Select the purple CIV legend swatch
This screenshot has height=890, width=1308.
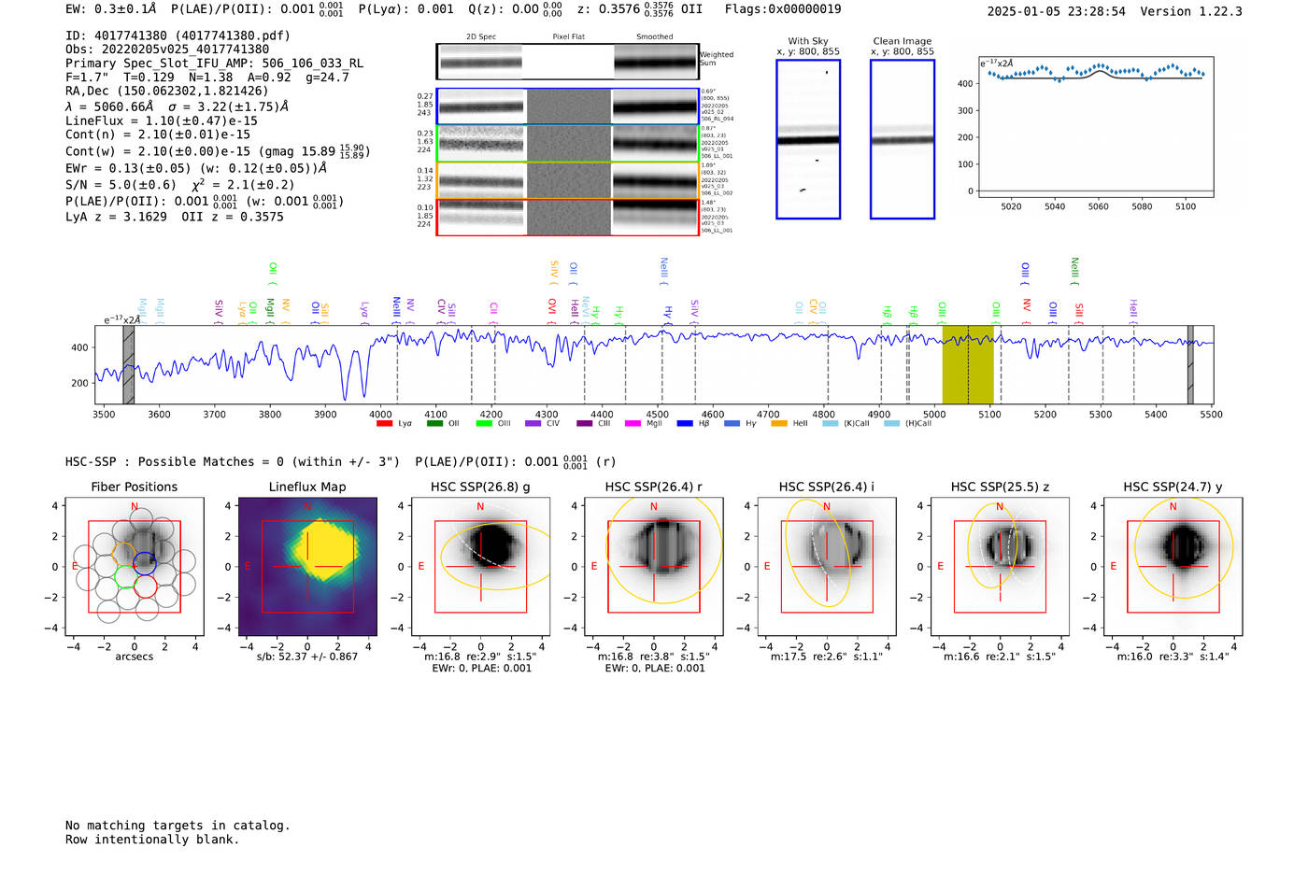coord(533,423)
